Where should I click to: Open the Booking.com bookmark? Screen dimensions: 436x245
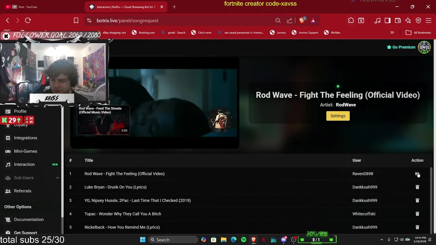click(x=143, y=33)
